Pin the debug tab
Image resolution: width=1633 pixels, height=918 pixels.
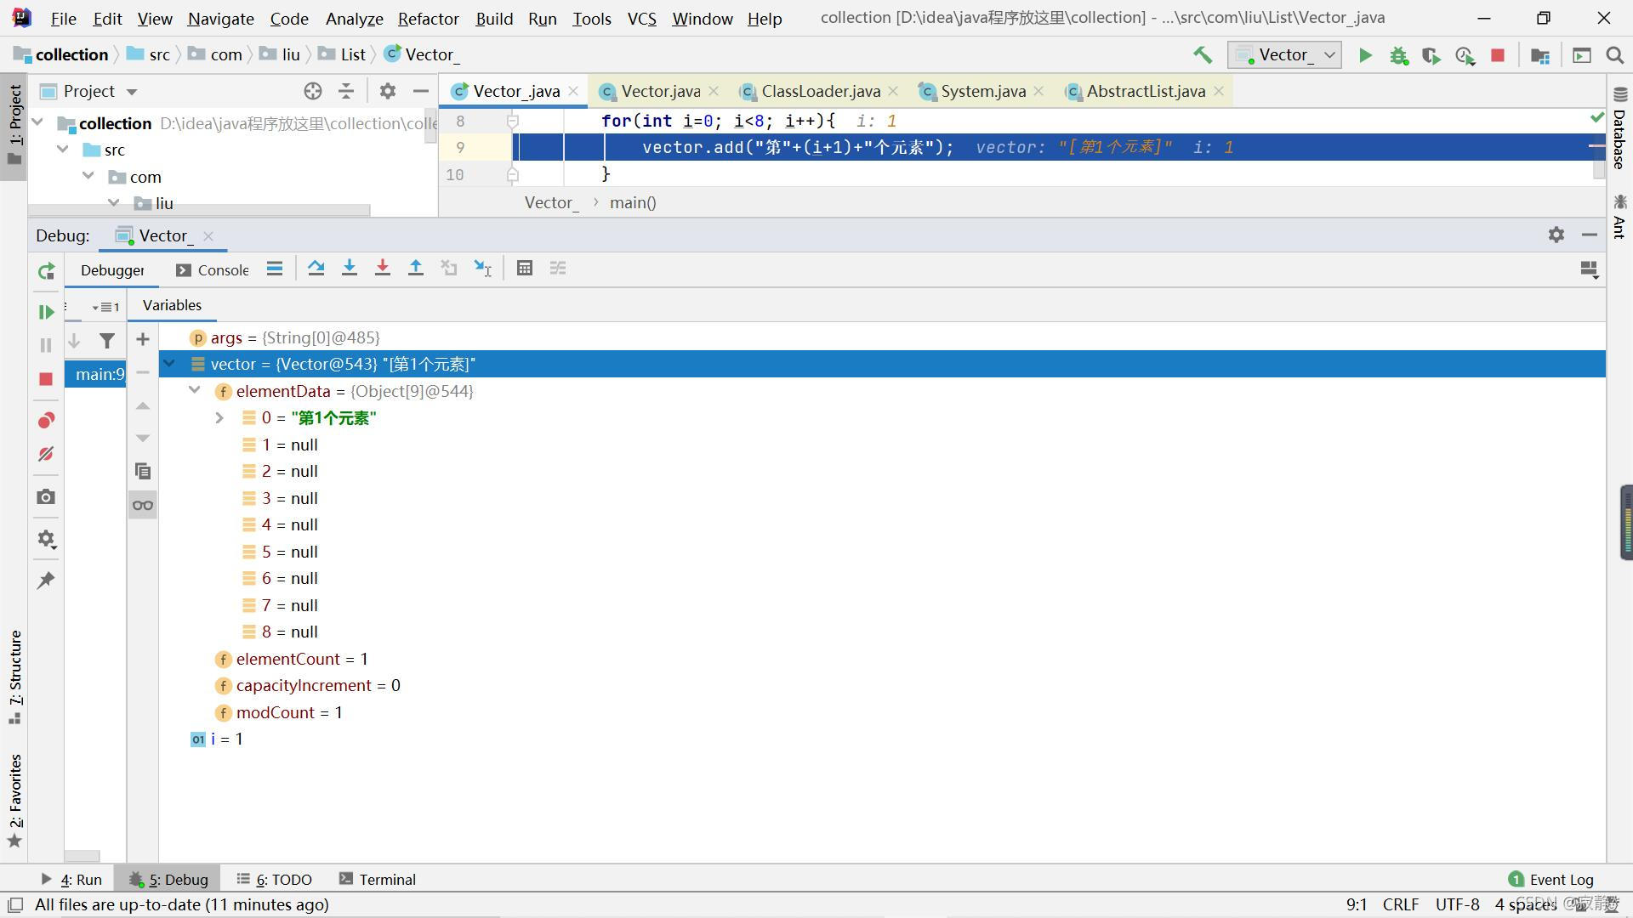pos(46,581)
